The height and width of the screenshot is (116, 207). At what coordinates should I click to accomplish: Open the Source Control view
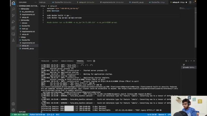click(x=13, y=15)
